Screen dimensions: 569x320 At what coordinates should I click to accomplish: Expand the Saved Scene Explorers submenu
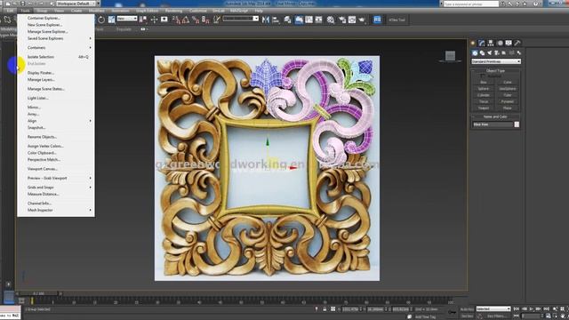pos(56,38)
